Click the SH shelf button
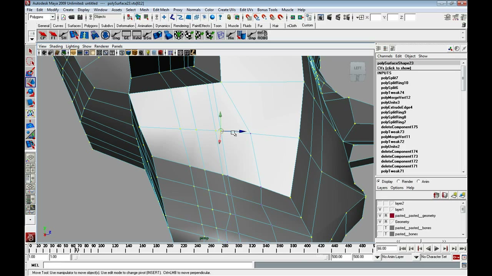 (63, 36)
